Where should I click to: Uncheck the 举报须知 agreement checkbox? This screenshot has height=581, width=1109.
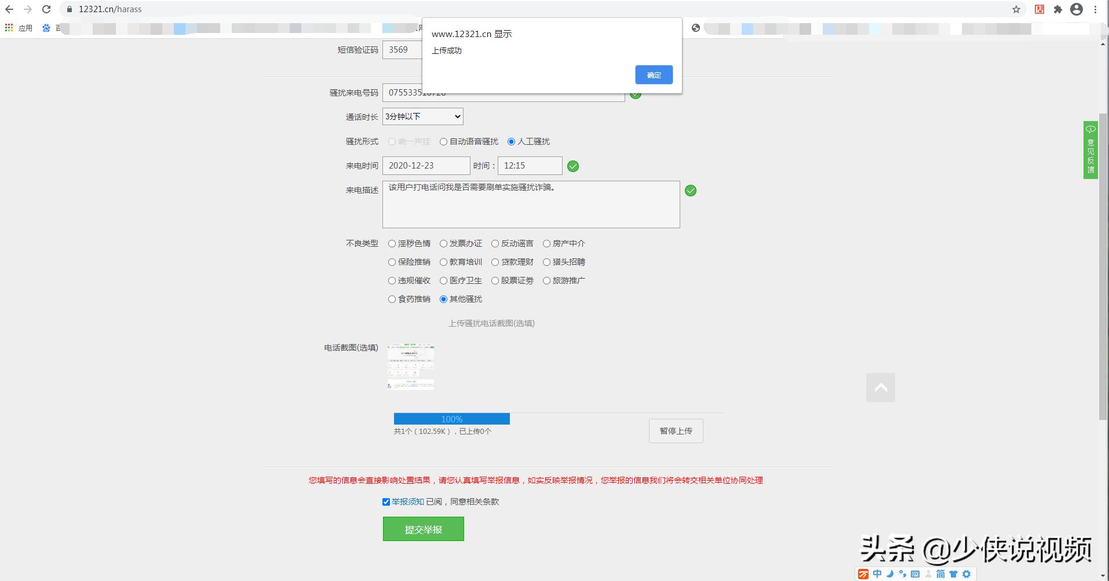coord(386,502)
